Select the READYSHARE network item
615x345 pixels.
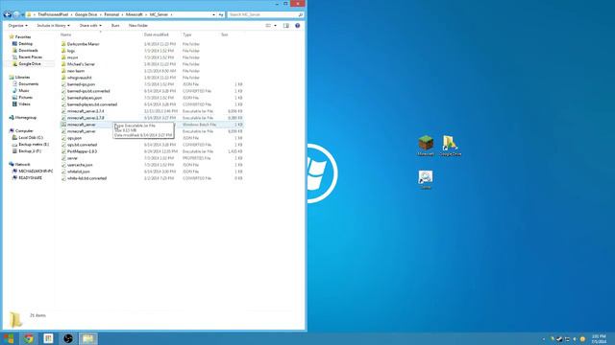(x=30, y=178)
